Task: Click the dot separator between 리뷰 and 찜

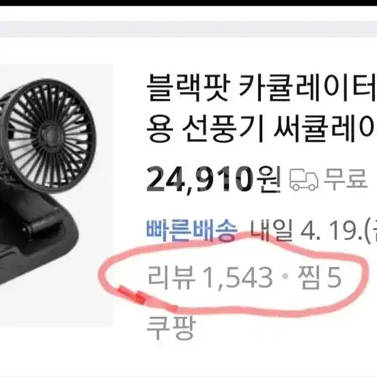Action: pyautogui.click(x=285, y=277)
